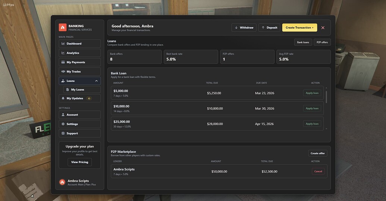Screen dimensions: 386x201
Task: Click the Banking logo icon
Action: tap(63, 27)
